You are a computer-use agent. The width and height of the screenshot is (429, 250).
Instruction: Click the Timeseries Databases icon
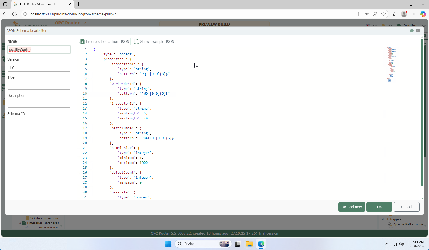[x=24, y=223]
